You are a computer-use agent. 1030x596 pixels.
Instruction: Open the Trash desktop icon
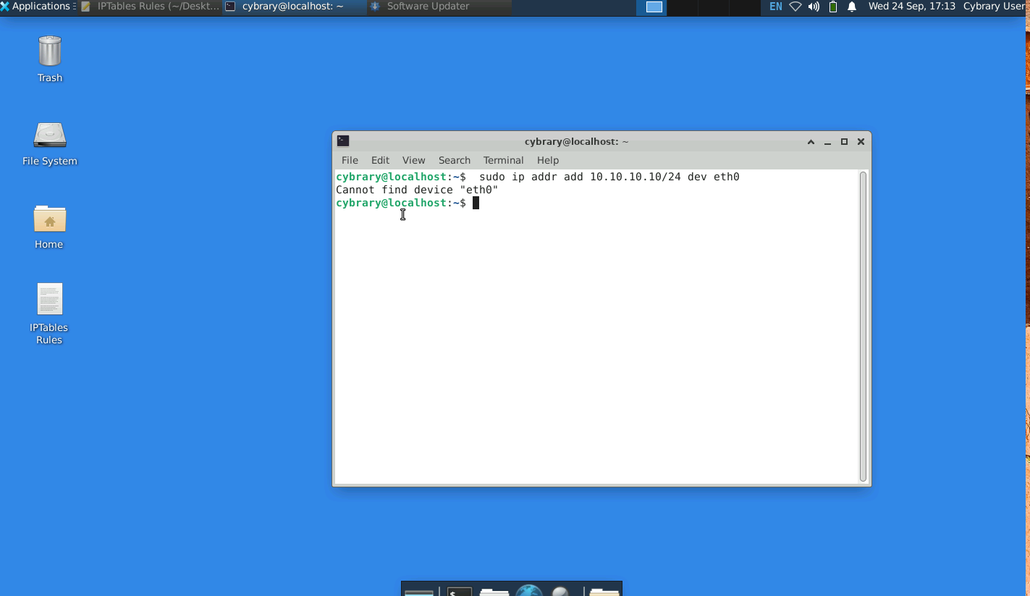coord(49,52)
